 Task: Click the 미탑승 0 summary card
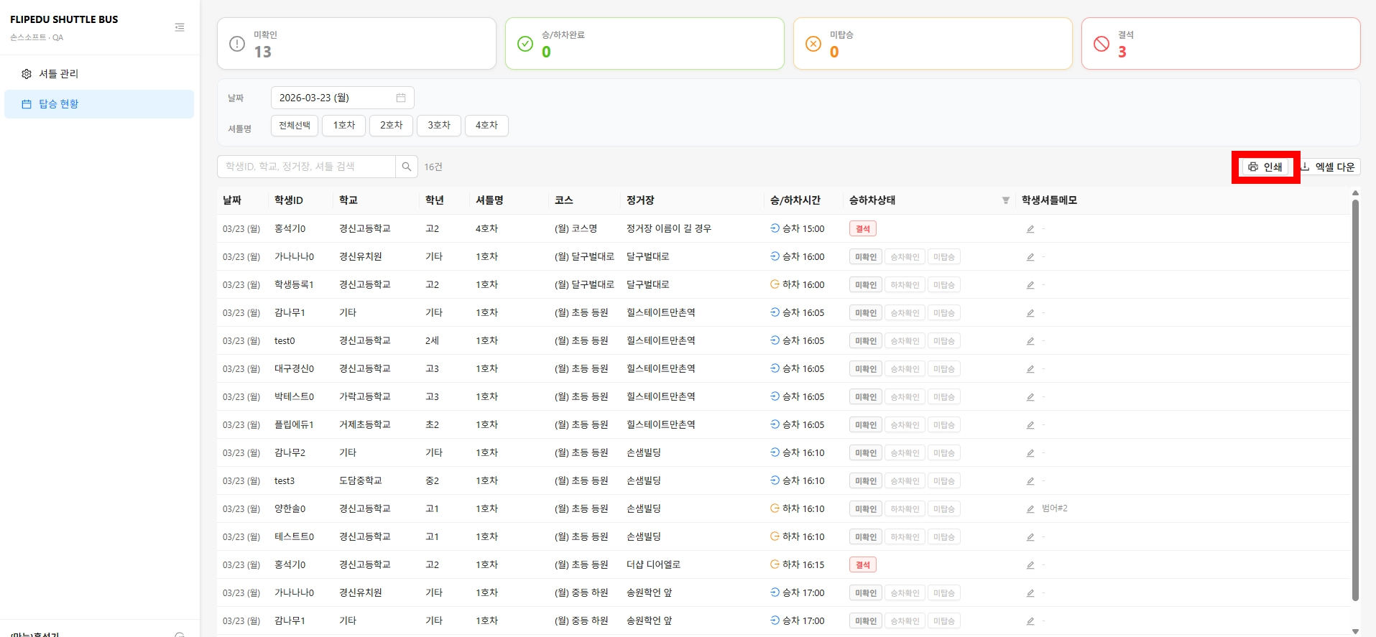[933, 44]
